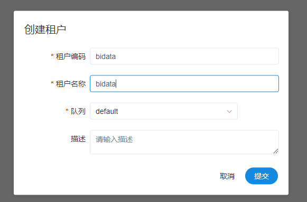Submit the form with the 提交 button
The width and height of the screenshot is (307, 202).
tap(262, 176)
